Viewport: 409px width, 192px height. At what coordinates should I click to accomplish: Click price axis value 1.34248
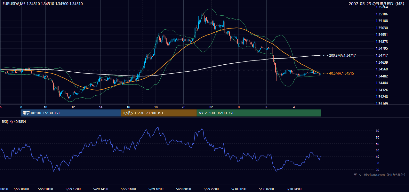[x=381, y=97]
